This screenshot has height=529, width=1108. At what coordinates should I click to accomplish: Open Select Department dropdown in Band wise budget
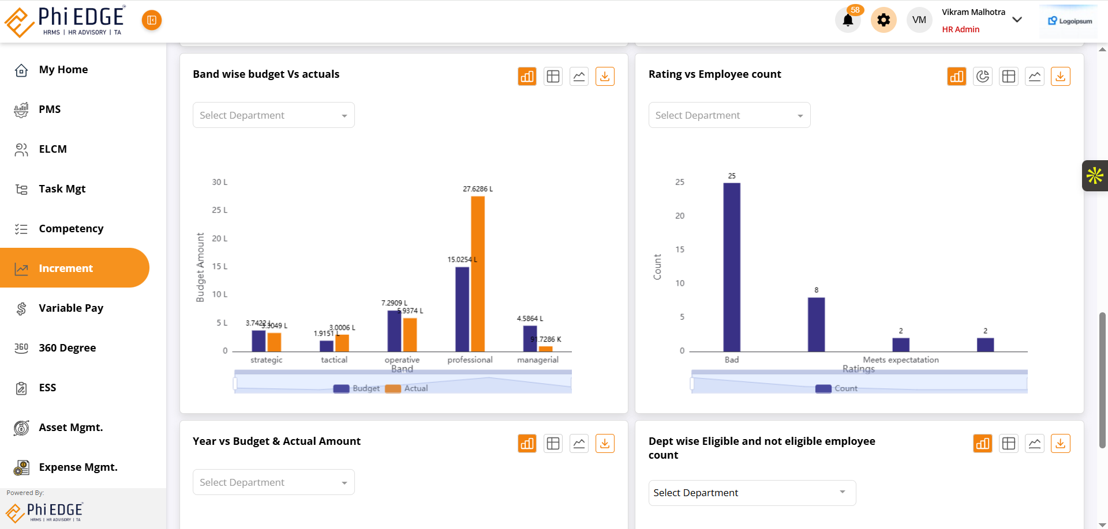pyautogui.click(x=274, y=115)
